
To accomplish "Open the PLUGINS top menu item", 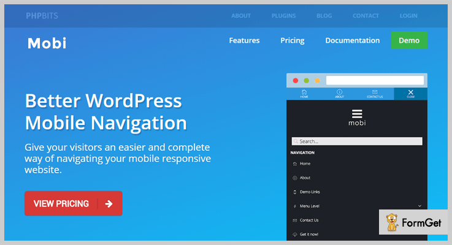I will [284, 16].
